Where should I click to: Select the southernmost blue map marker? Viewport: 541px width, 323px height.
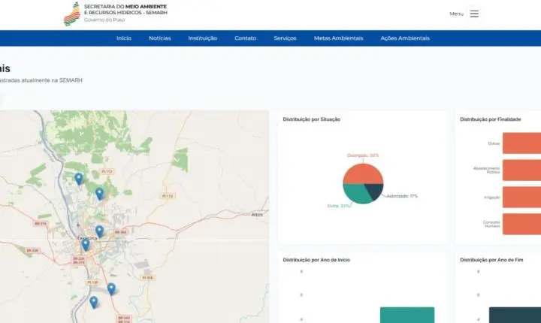(x=93, y=302)
